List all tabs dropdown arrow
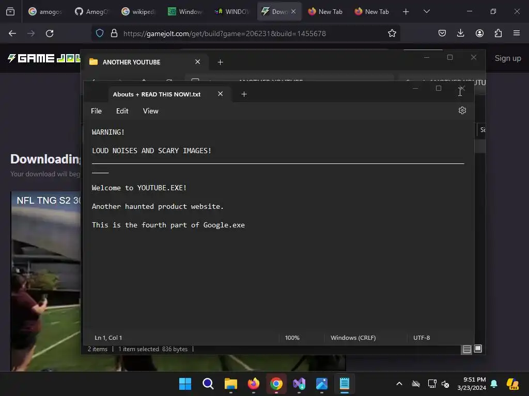 coord(426,11)
